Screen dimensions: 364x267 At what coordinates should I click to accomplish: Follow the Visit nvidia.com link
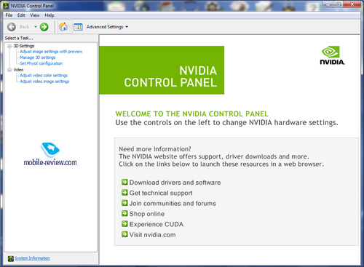pos(152,234)
